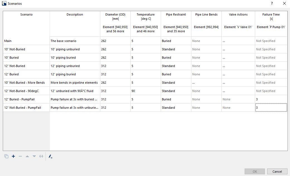Move the selected scenario down
The image size is (290, 176).
(34, 156)
